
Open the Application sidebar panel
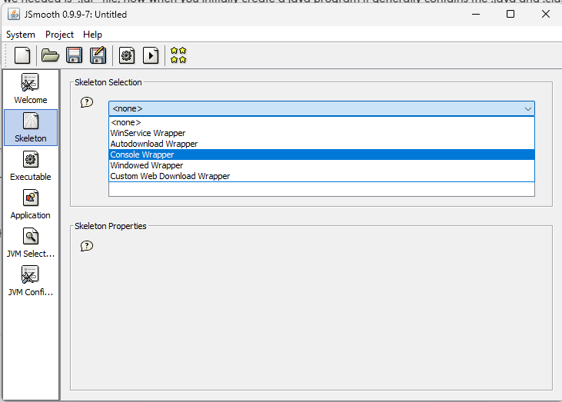31,204
